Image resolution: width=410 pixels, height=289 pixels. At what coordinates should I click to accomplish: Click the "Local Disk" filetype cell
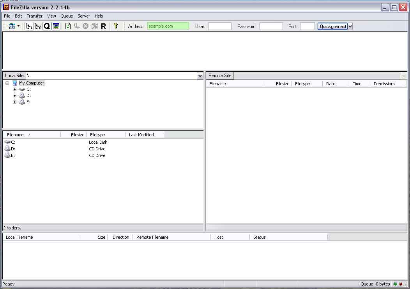(98, 142)
